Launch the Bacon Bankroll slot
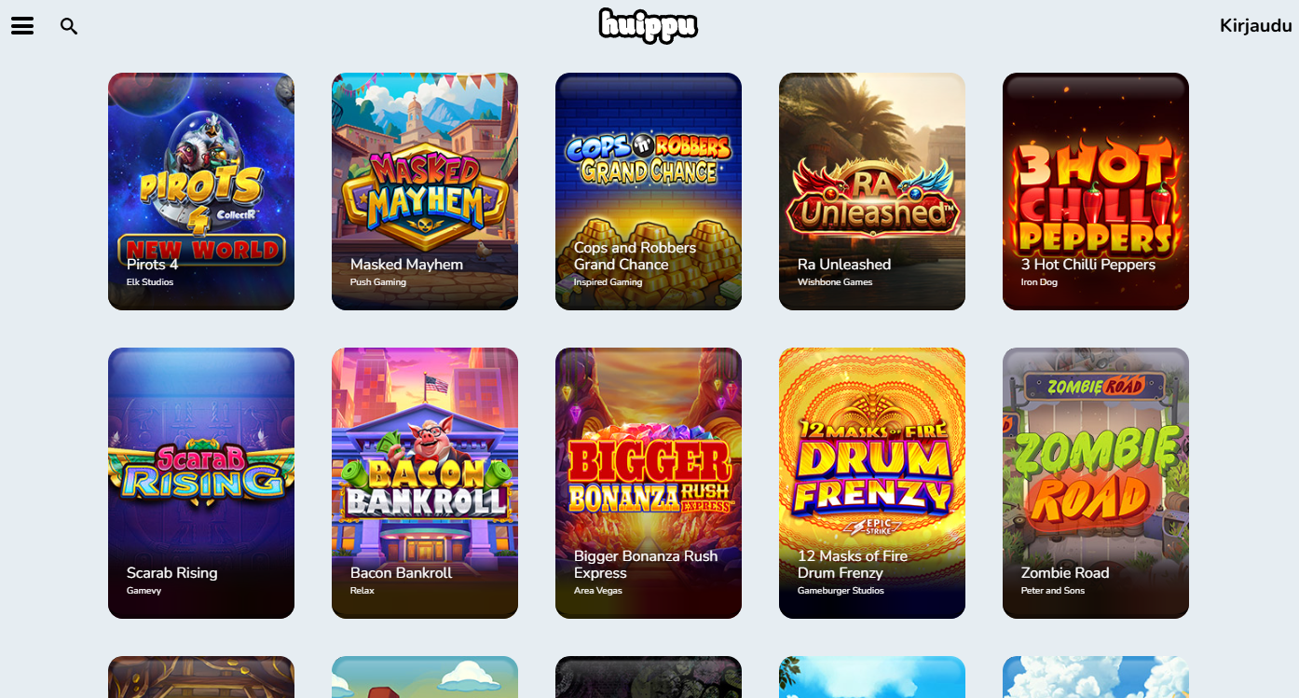This screenshot has width=1299, height=698. pyautogui.click(x=425, y=483)
